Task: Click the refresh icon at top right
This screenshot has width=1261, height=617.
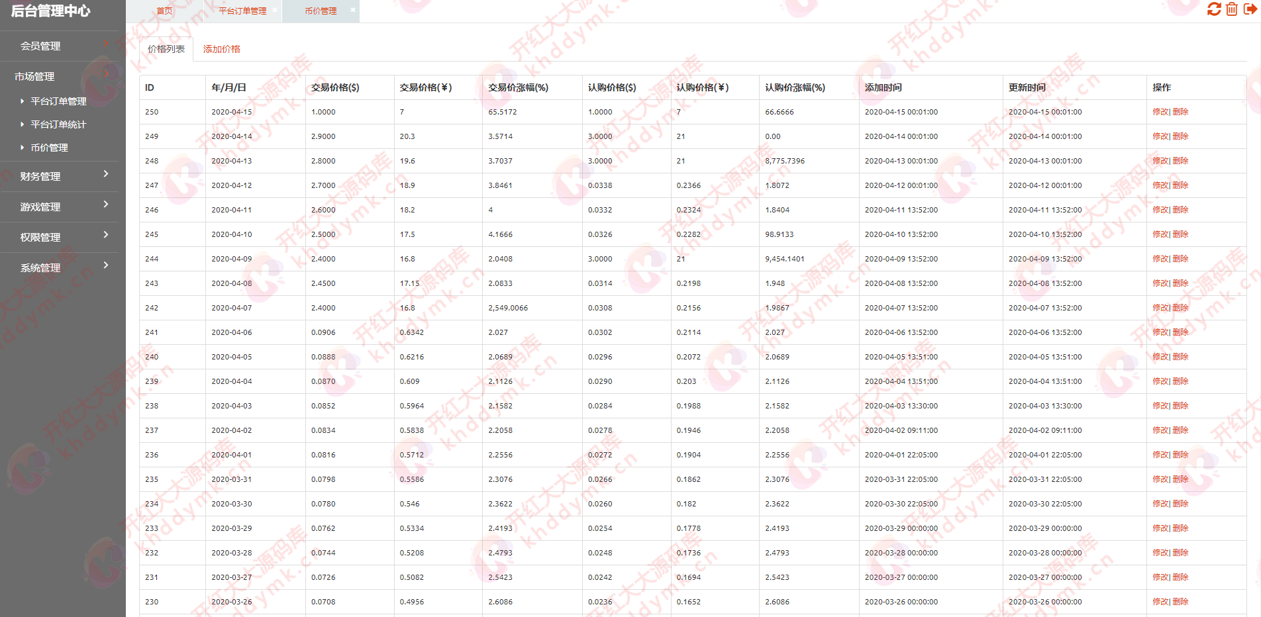Action: (1214, 9)
